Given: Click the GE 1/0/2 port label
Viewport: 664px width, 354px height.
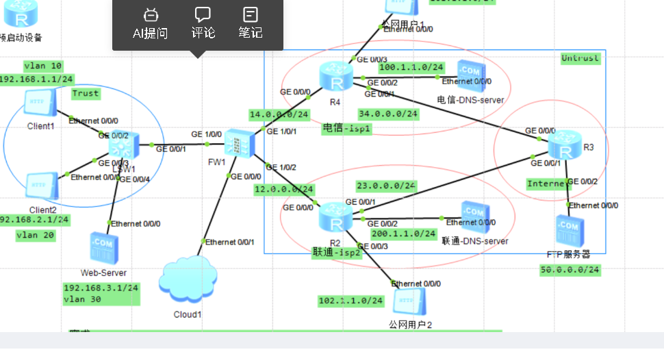Looking at the screenshot, I should click(x=281, y=167).
